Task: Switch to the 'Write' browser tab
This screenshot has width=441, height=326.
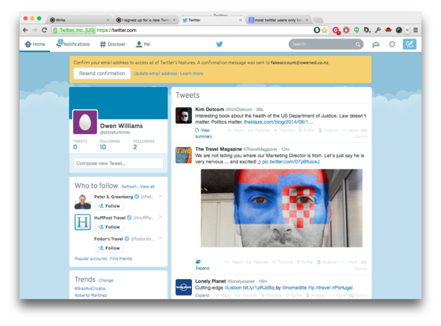Action: click(x=79, y=20)
